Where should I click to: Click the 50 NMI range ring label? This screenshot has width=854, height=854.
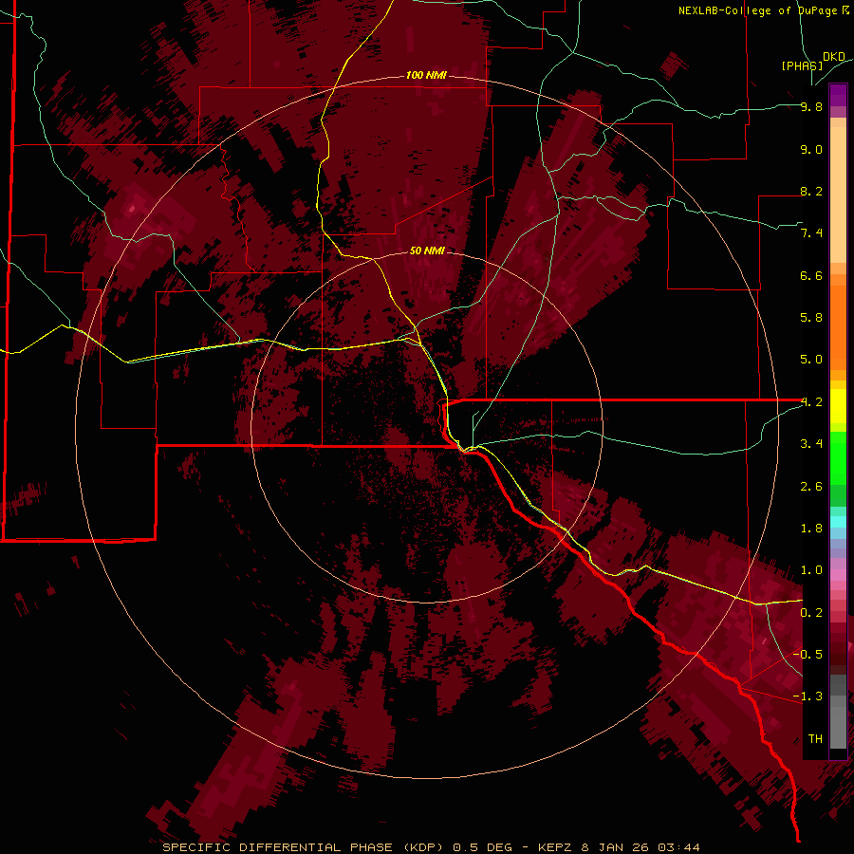pyautogui.click(x=427, y=251)
